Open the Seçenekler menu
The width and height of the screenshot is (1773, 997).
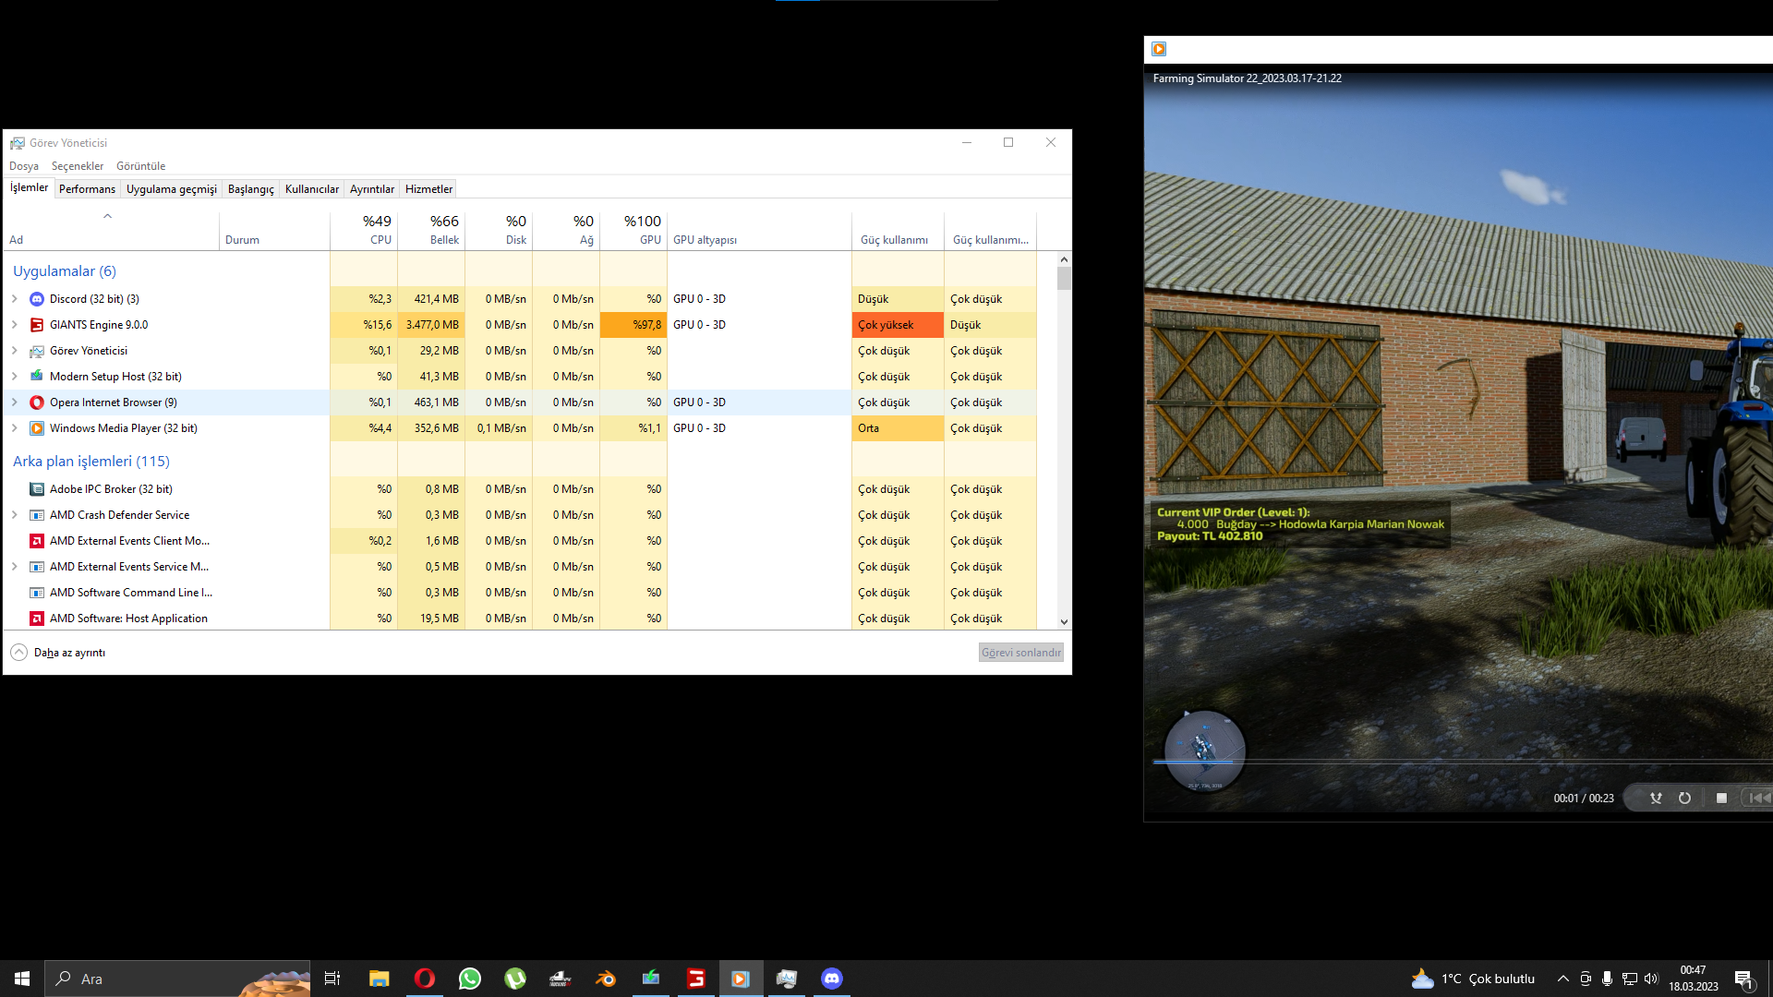click(x=78, y=166)
